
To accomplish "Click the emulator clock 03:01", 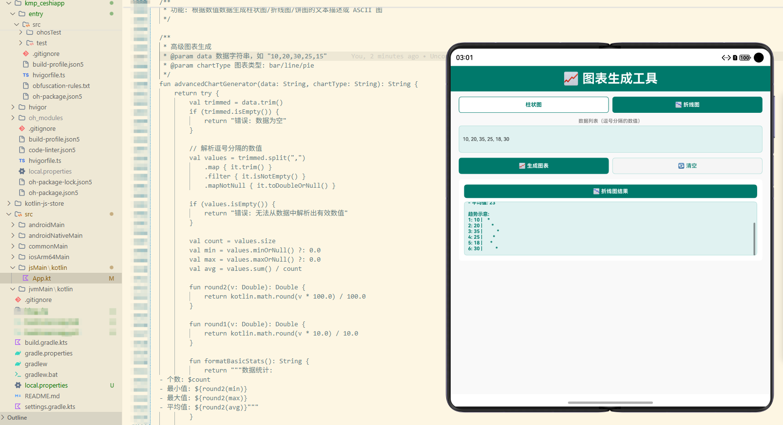I will pos(464,57).
